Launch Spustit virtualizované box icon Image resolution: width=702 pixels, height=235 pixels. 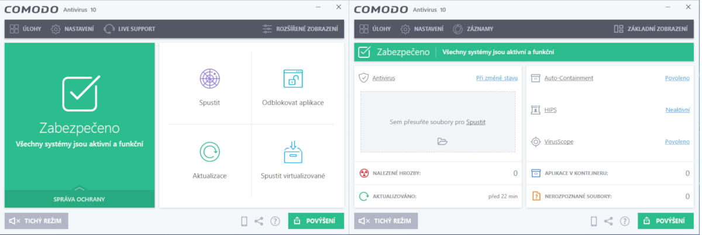[x=292, y=152]
